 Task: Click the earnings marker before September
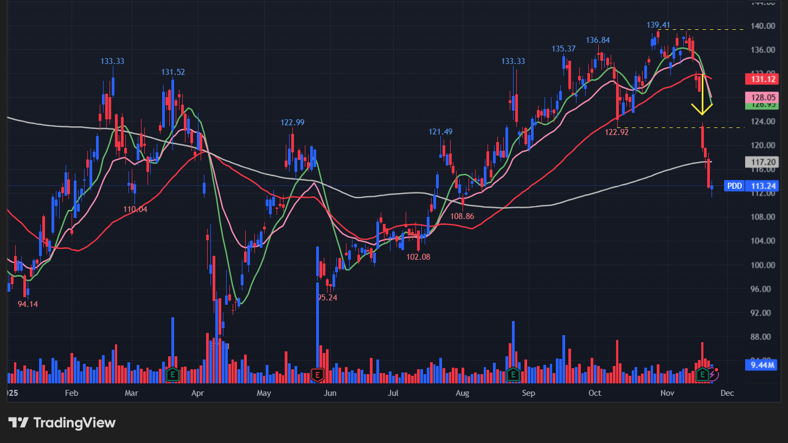513,374
